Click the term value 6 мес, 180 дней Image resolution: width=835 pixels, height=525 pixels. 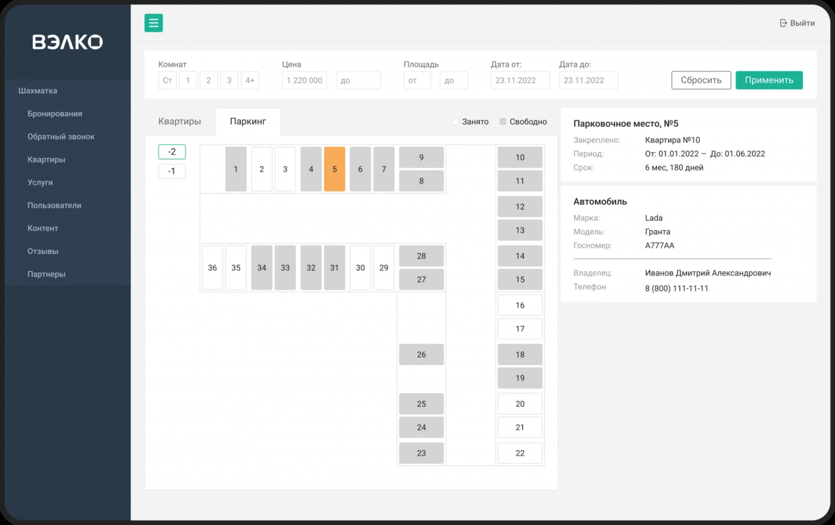click(x=674, y=168)
